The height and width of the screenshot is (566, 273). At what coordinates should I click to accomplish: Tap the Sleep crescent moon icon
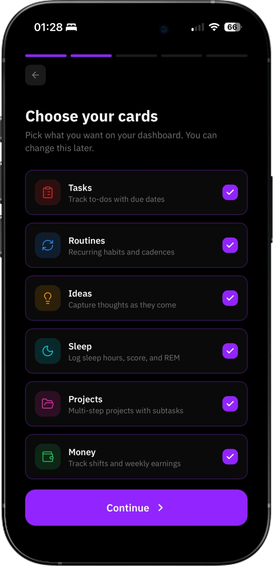tap(48, 351)
